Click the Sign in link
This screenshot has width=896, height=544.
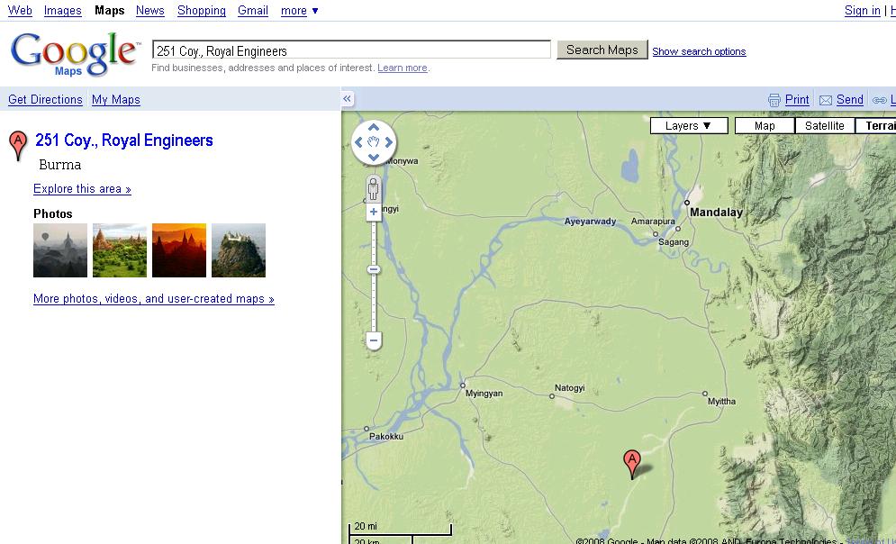coord(863,10)
